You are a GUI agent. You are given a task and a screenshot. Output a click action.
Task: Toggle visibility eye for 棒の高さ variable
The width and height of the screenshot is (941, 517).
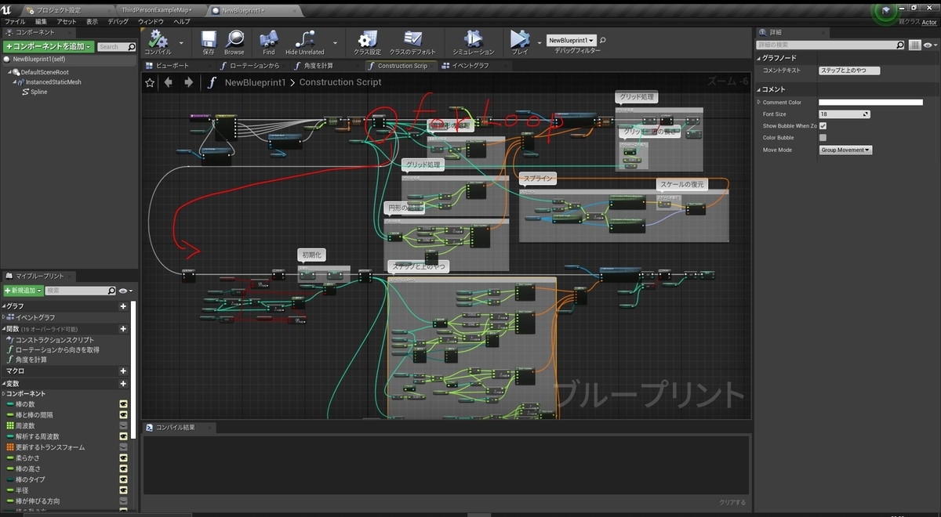point(123,468)
